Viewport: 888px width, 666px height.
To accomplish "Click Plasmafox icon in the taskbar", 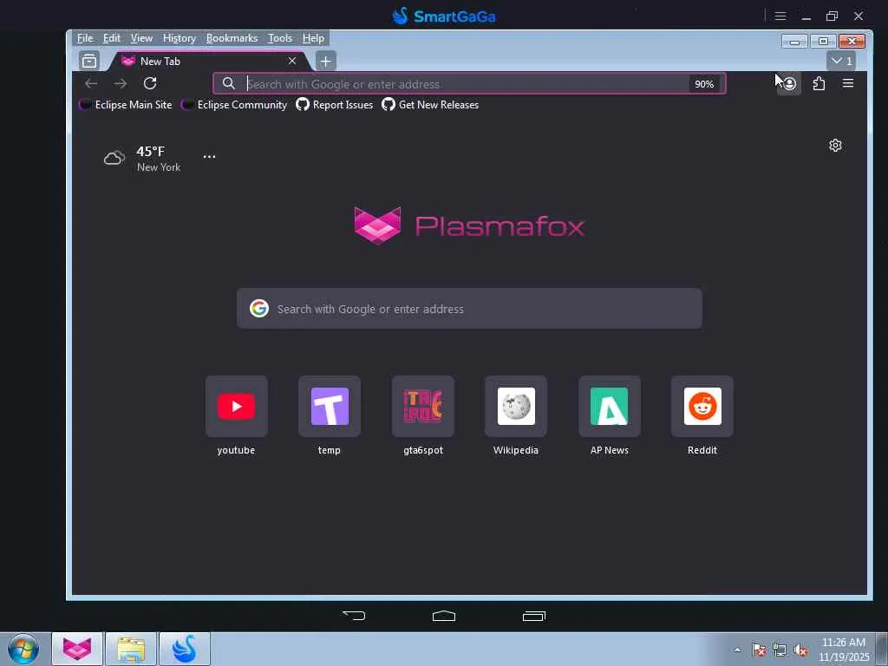I will click(x=77, y=649).
